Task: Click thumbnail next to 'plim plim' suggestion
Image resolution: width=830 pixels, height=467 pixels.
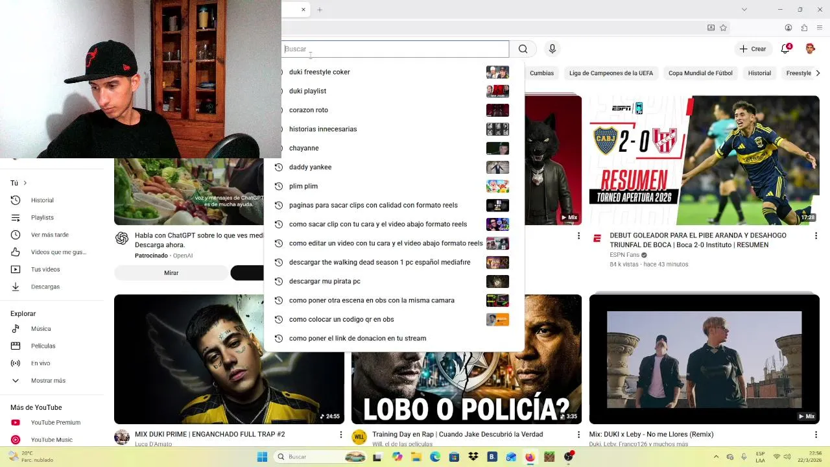Action: [497, 186]
